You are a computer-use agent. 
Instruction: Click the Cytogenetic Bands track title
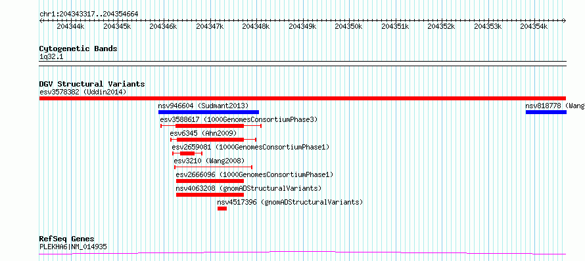pos(78,49)
